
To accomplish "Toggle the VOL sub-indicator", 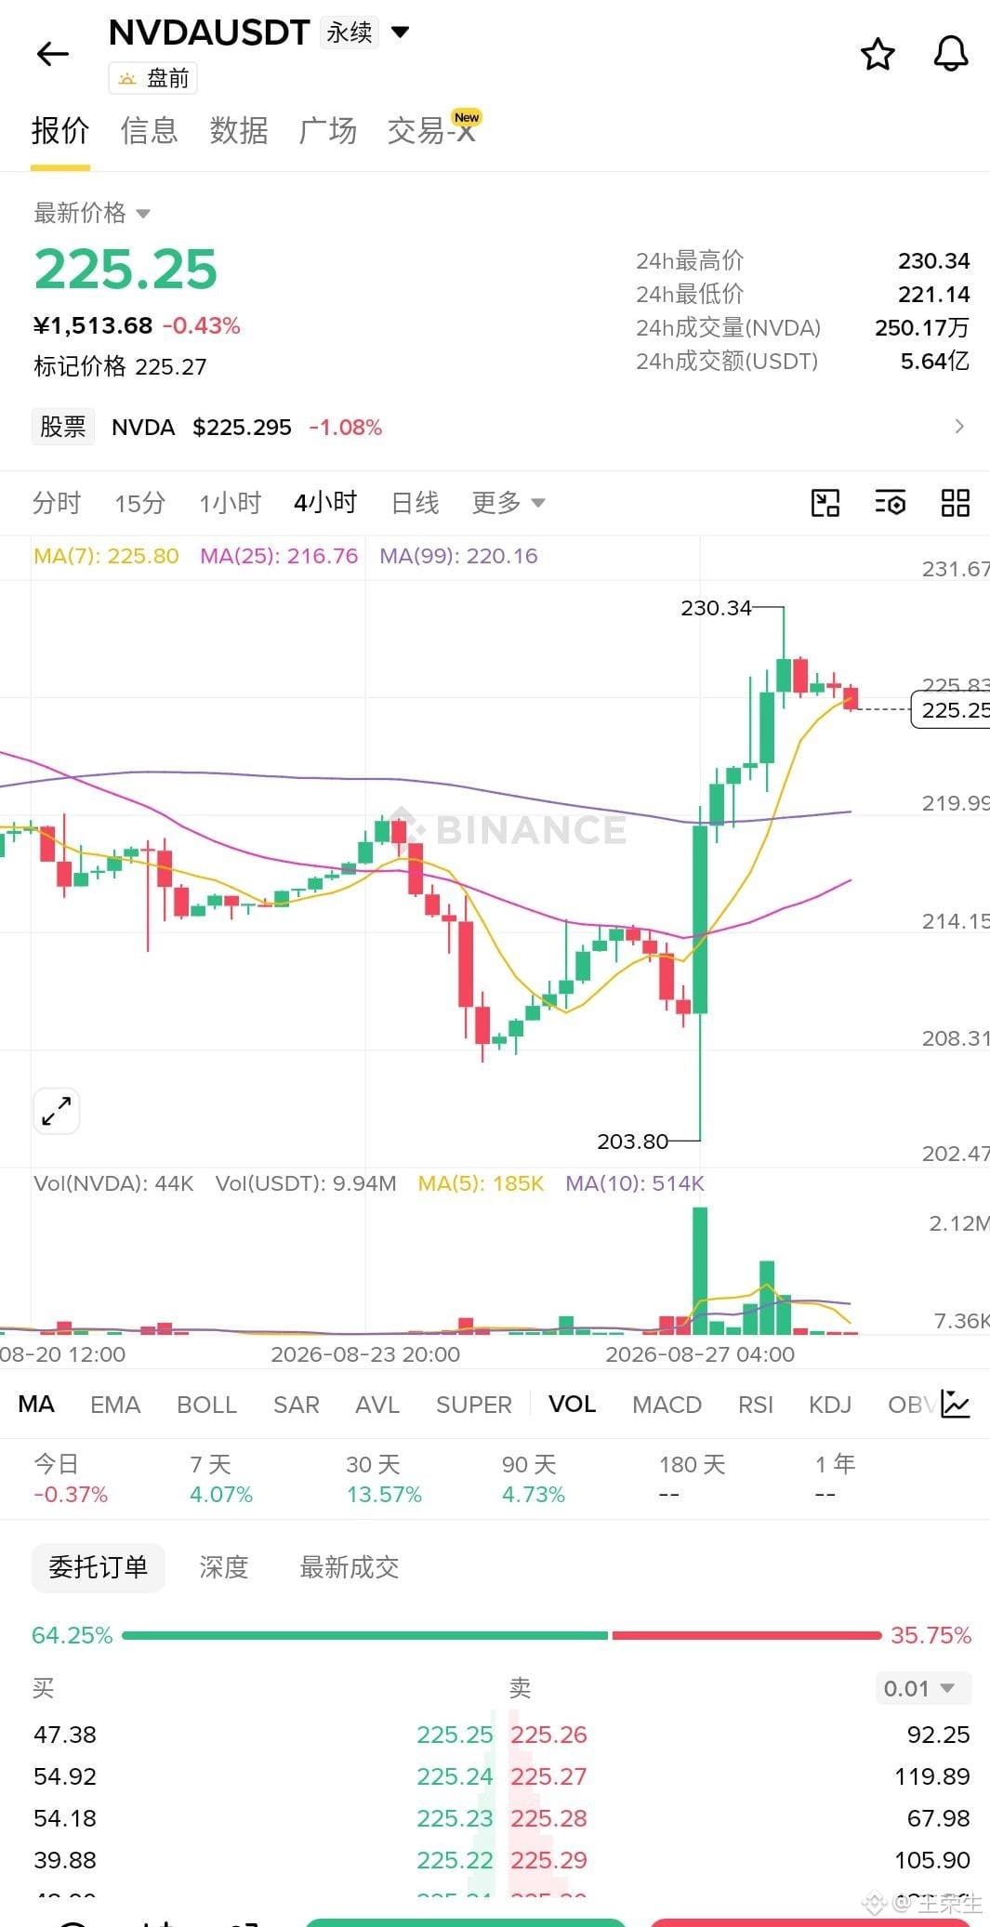I will click(572, 1404).
